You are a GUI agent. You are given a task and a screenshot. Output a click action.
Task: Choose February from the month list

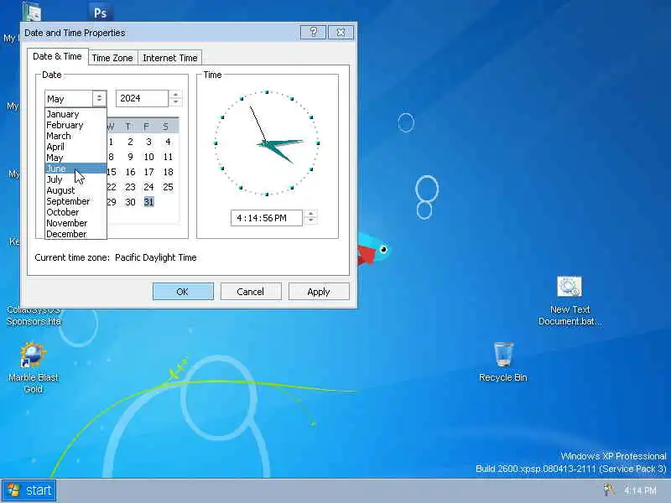75,125
